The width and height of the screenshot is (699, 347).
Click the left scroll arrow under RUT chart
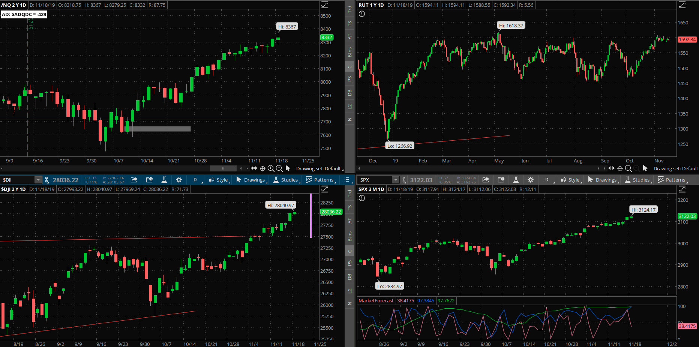click(x=359, y=168)
